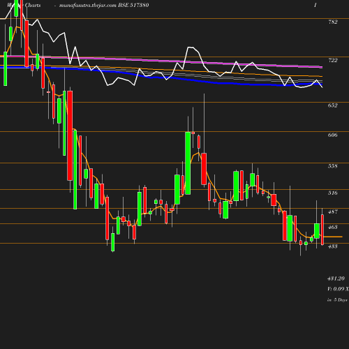Click the 'in 5 Days' caption
Image resolution: width=349 pixels, height=349 pixels.
[337, 300]
